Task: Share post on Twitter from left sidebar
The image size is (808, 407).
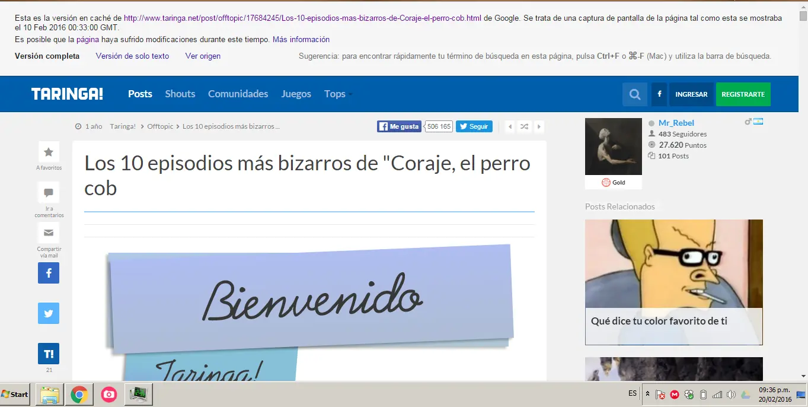Action: coord(49,313)
